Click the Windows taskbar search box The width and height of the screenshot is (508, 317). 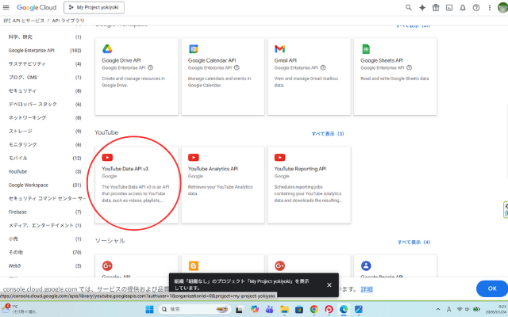[198, 309]
